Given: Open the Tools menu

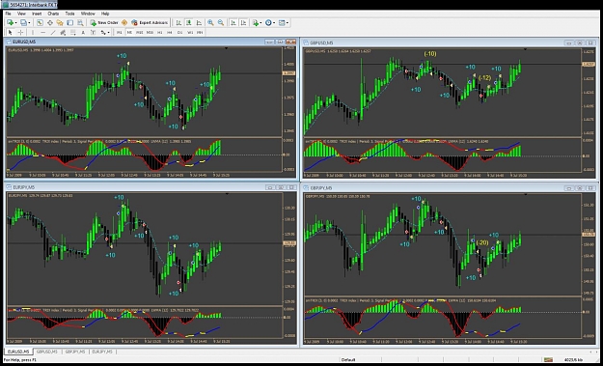Looking at the screenshot, I should click(x=69, y=14).
